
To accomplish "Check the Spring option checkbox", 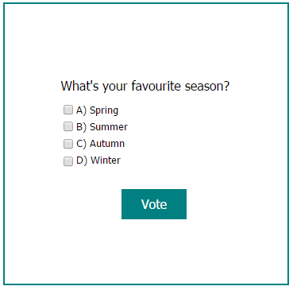I will tap(68, 110).
